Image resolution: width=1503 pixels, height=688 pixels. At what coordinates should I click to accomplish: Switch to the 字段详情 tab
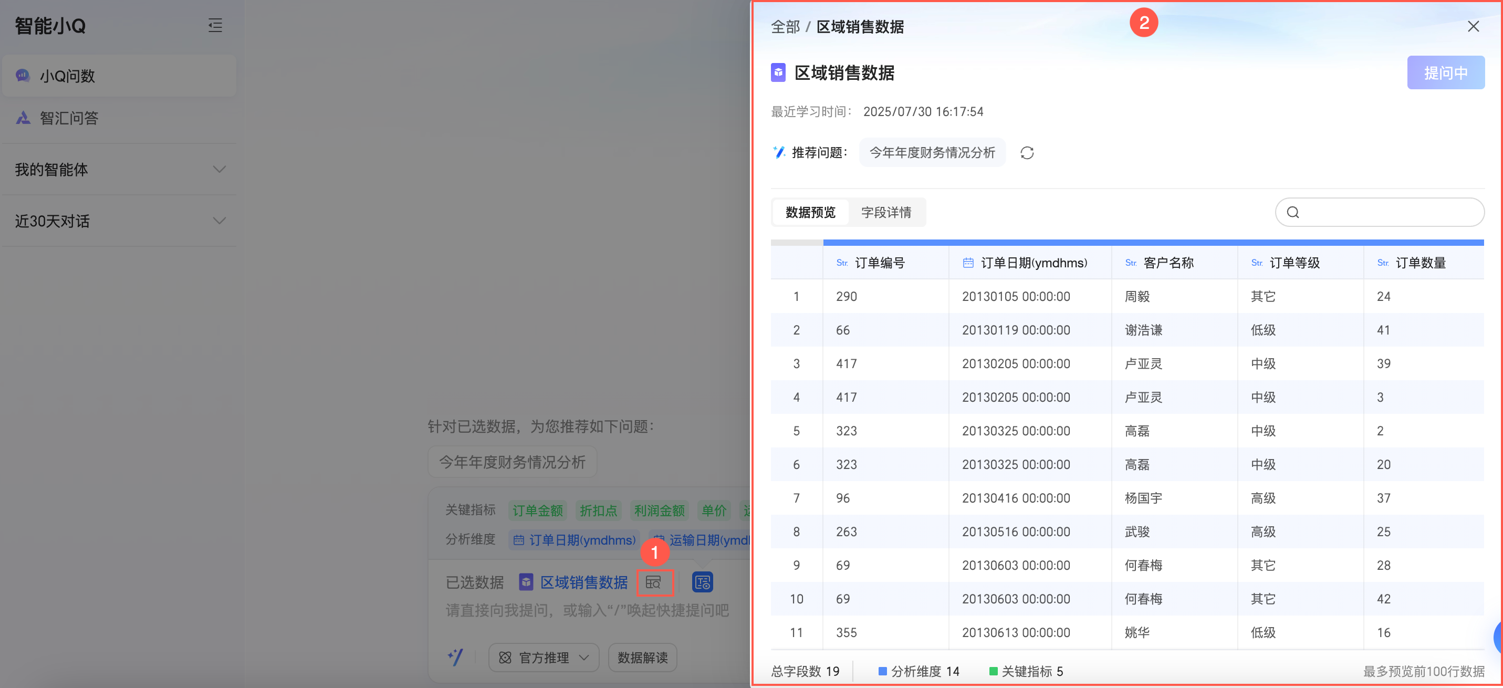[x=886, y=212]
